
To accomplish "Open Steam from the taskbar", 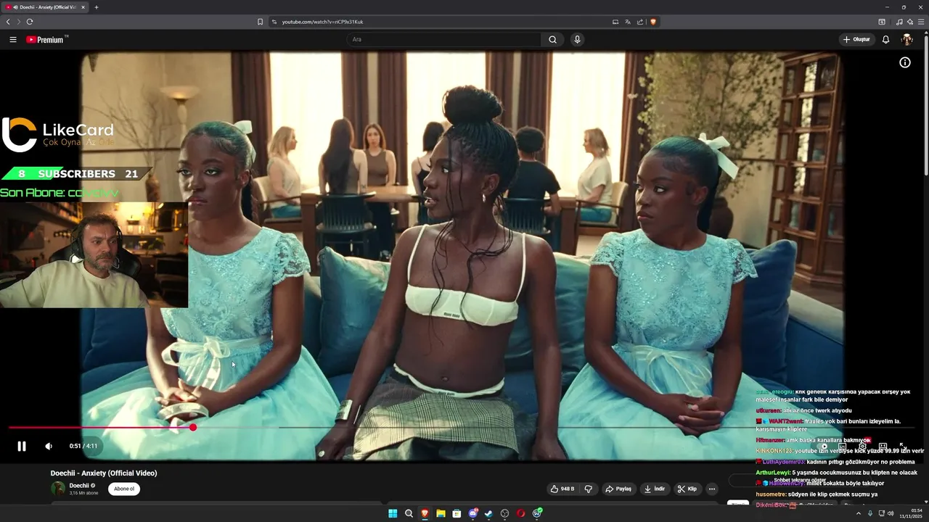I will [x=488, y=513].
